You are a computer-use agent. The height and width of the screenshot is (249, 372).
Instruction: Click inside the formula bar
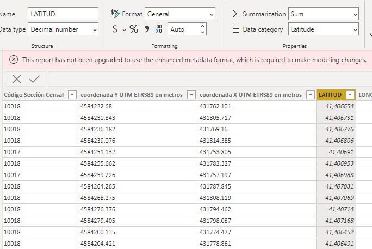click(x=210, y=79)
